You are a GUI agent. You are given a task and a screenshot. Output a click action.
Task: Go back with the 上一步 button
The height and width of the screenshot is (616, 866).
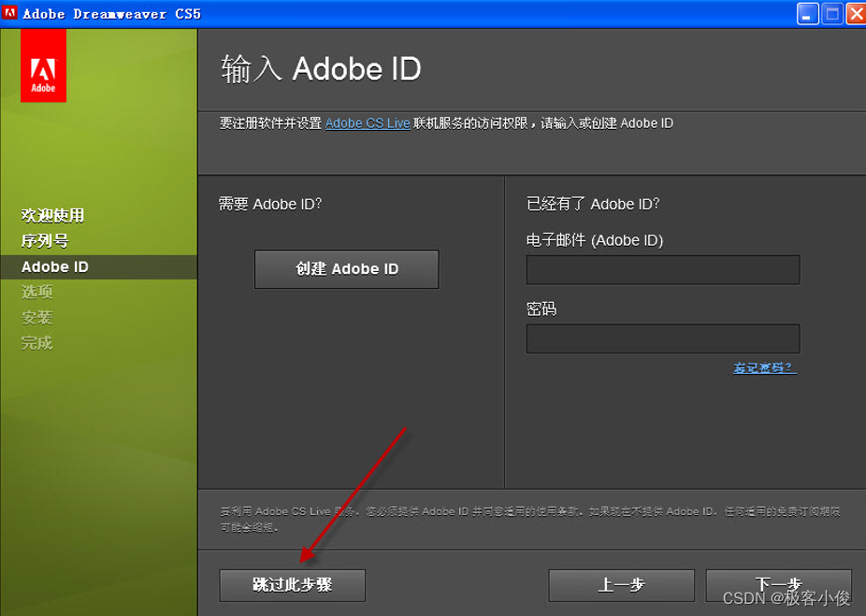[x=621, y=585]
